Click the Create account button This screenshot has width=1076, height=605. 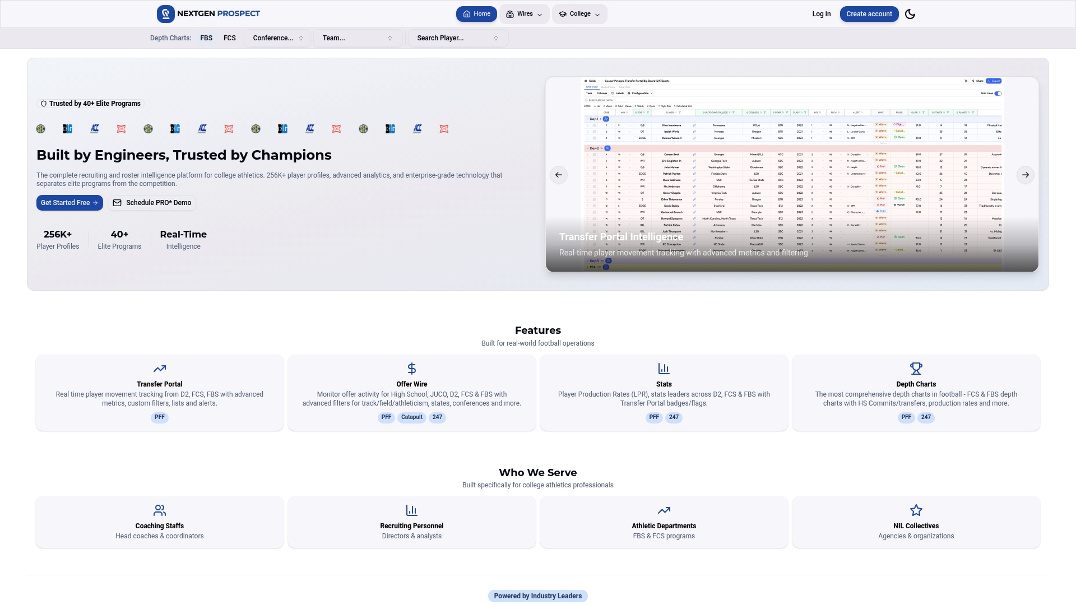point(869,14)
